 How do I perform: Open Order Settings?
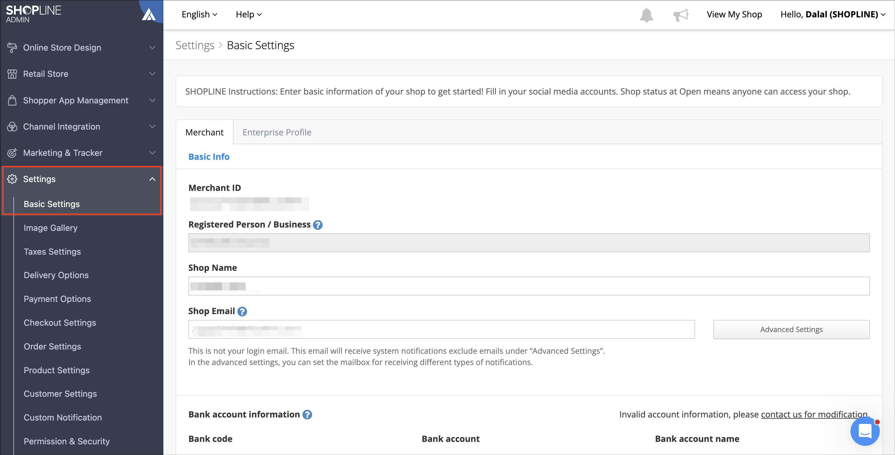click(x=52, y=346)
